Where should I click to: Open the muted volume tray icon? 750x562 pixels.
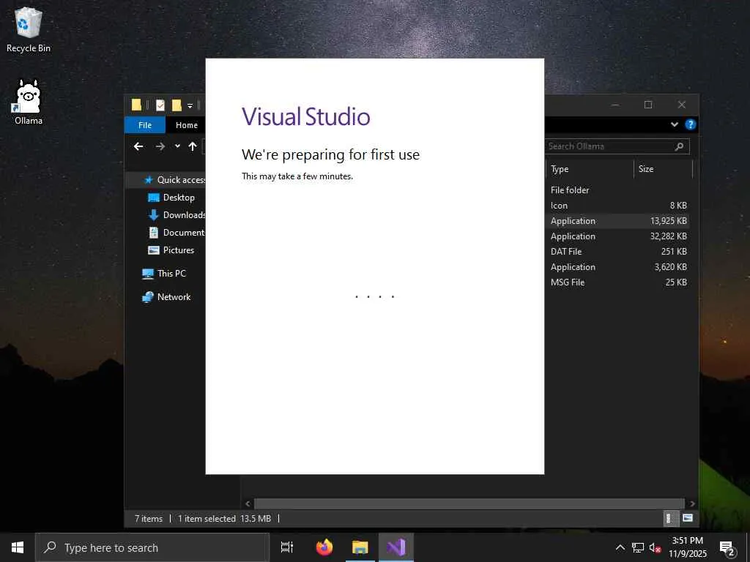(655, 547)
